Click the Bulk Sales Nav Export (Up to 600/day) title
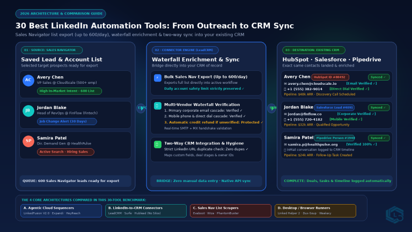The height and width of the screenshot is (232, 412). pos(206,77)
